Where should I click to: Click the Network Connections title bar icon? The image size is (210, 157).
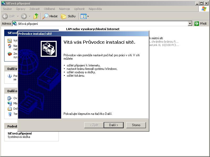tap(3, 3)
